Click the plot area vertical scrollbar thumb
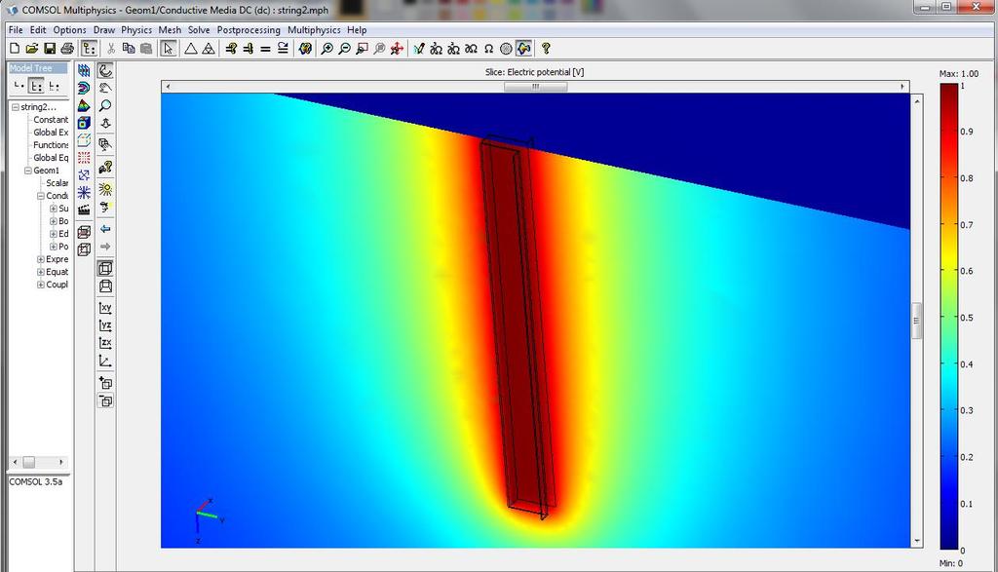Viewport: 998px width, 572px height. click(x=917, y=321)
